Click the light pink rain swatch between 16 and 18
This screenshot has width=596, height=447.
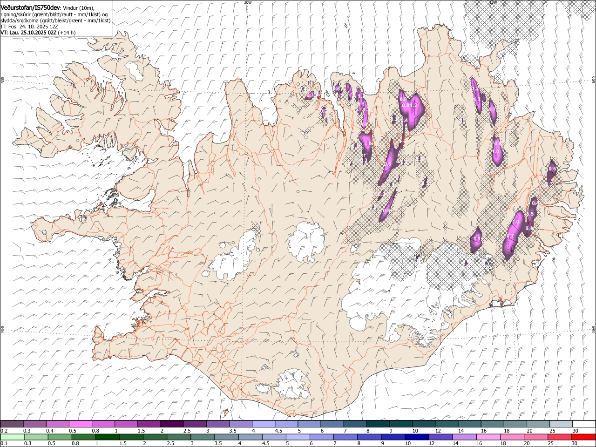[488, 437]
